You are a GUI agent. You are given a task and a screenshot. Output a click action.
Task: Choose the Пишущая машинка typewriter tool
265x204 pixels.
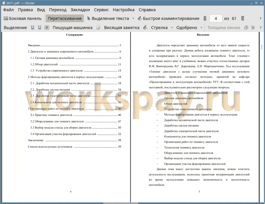click(x=73, y=28)
